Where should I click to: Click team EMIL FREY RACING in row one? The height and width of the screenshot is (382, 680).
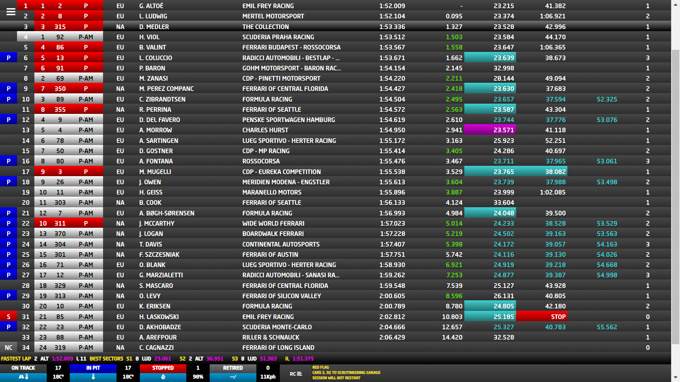(x=268, y=6)
